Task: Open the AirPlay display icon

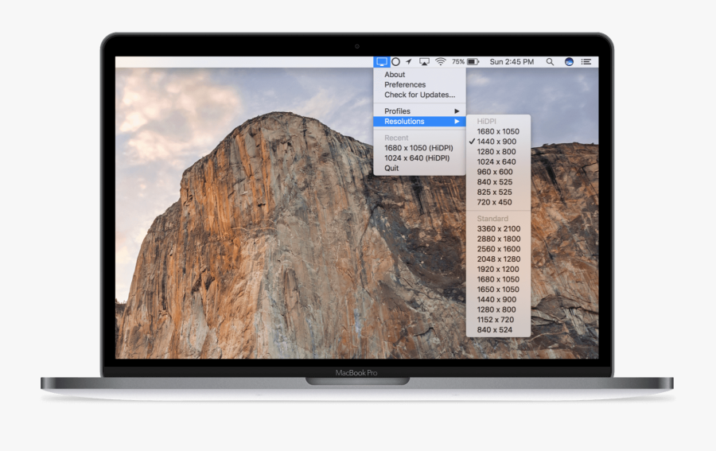Action: 424,61
